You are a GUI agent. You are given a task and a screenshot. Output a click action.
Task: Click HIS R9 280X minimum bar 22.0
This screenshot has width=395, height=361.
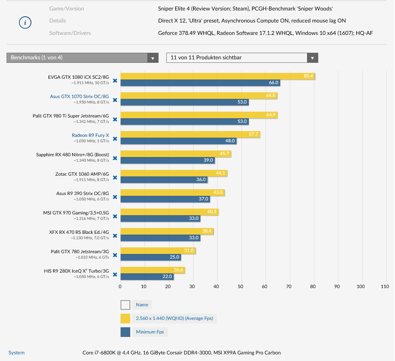click(x=147, y=276)
